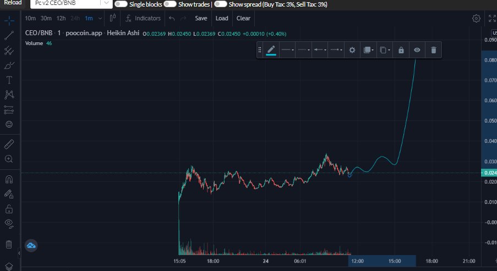Undo the last chart action
This screenshot has height=271, width=497.
(172, 18)
